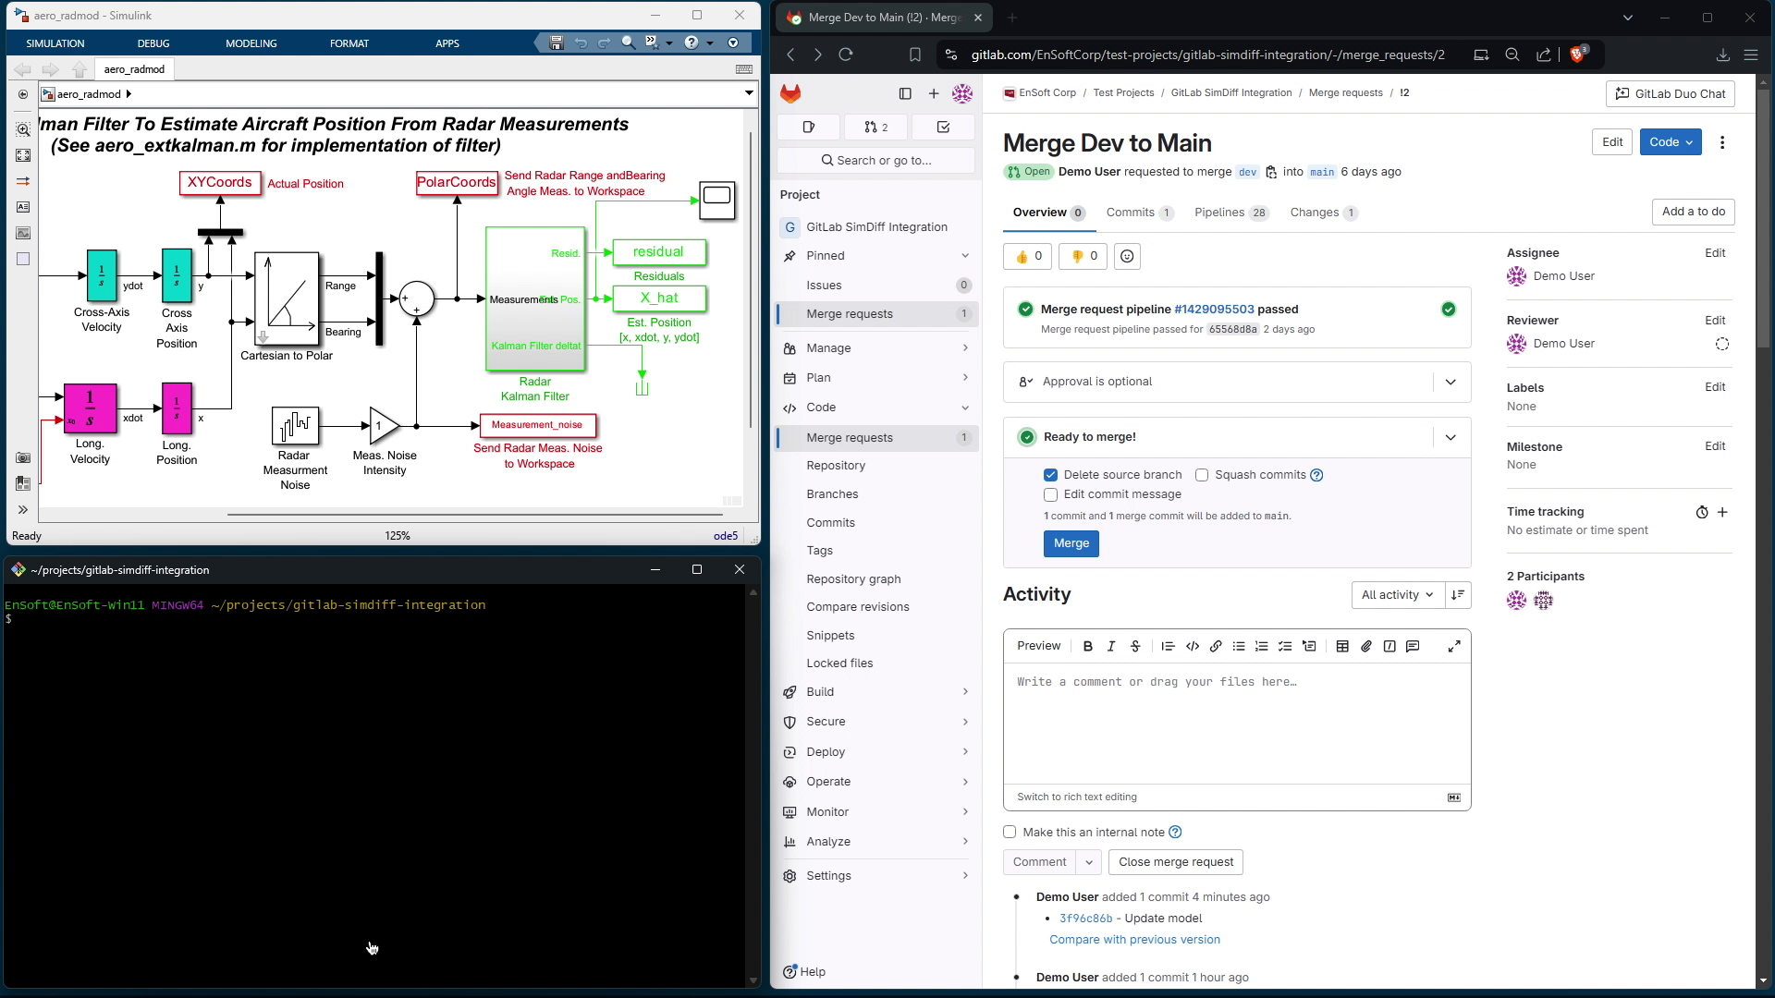
Task: Apply Bold formatting in comment editor
Action: 1087,646
